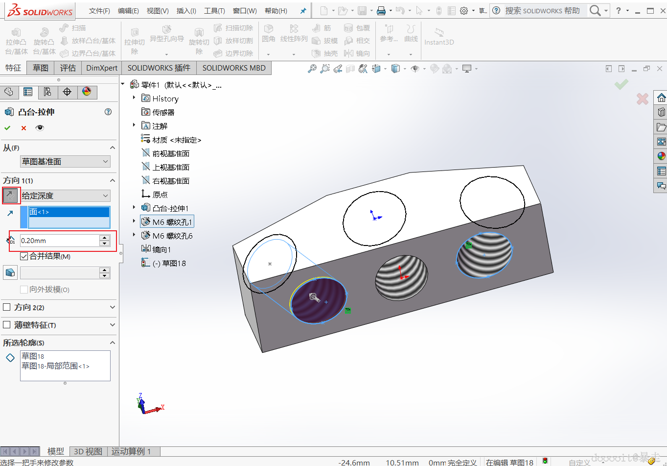This screenshot has height=466, width=667.
Task: Enable the 方向 2 checkbox
Action: tap(7, 307)
